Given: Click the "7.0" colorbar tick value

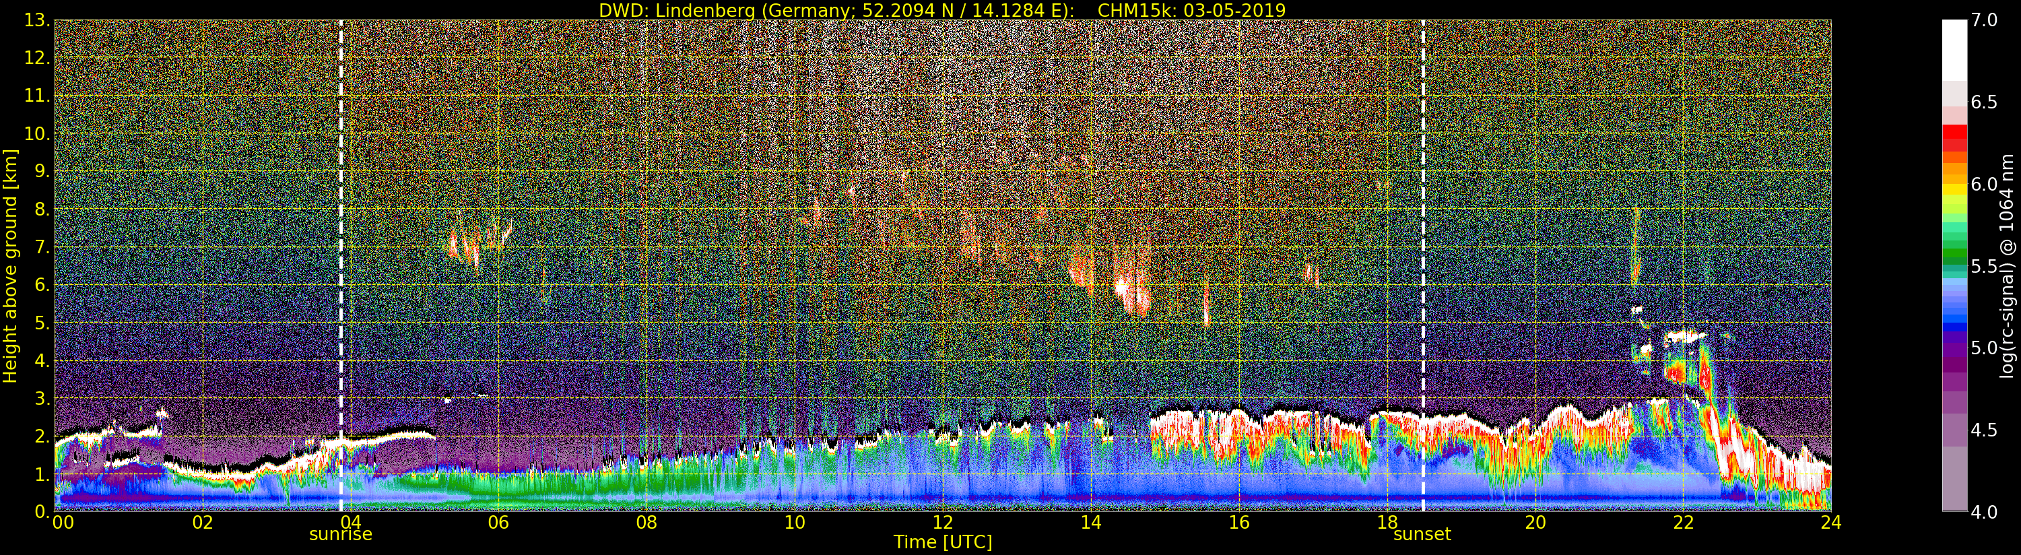Looking at the screenshot, I should point(1984,20).
